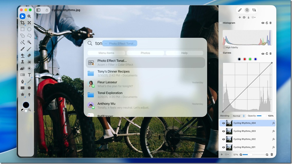Select the Text tool

click(29, 75)
